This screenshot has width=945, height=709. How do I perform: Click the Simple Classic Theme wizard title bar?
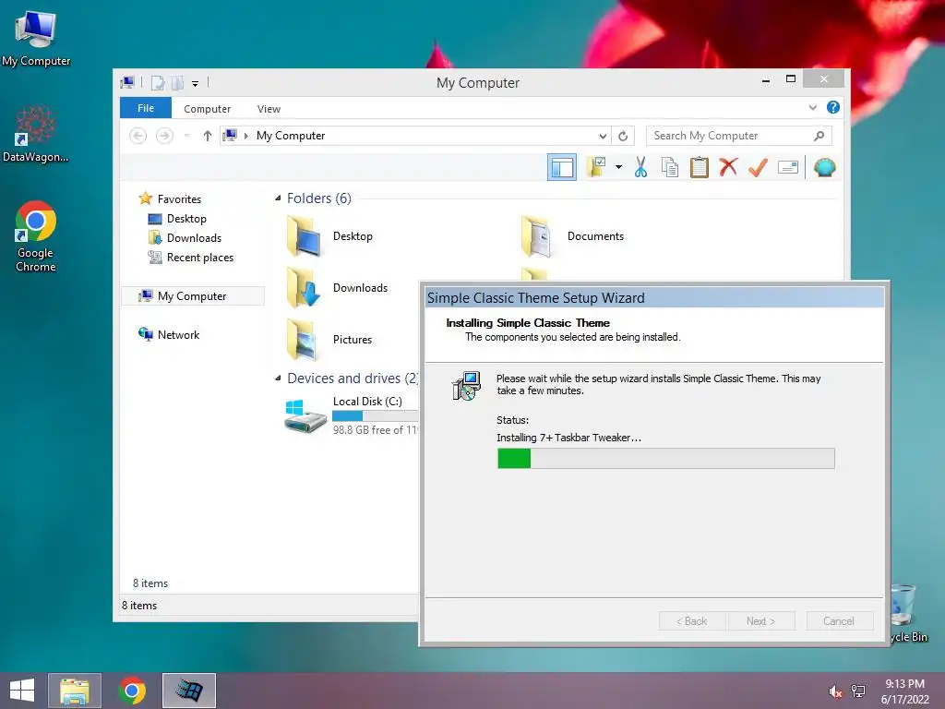point(654,298)
